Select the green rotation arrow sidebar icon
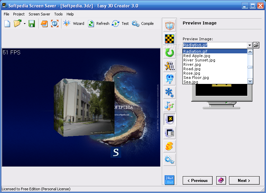This screenshot has width=266, height=193. (170, 52)
